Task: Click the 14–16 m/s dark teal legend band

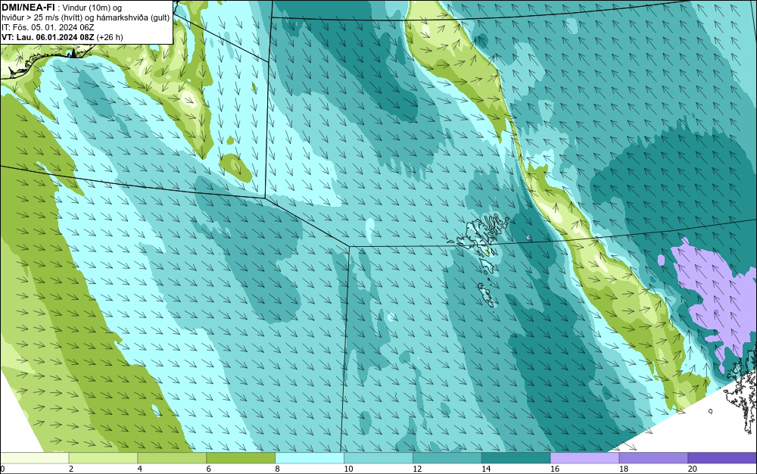Action: [516, 458]
